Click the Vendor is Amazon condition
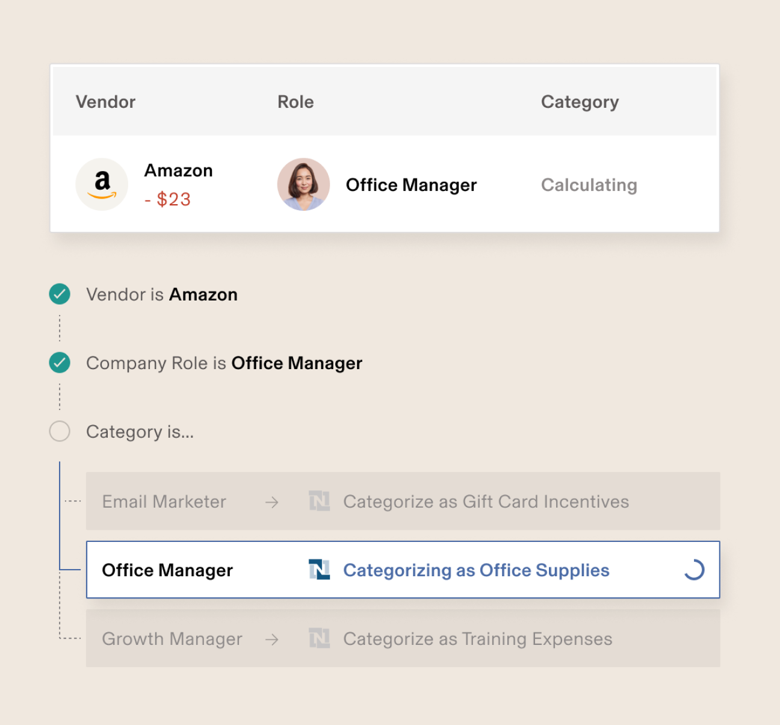Image resolution: width=780 pixels, height=725 pixels. [162, 294]
